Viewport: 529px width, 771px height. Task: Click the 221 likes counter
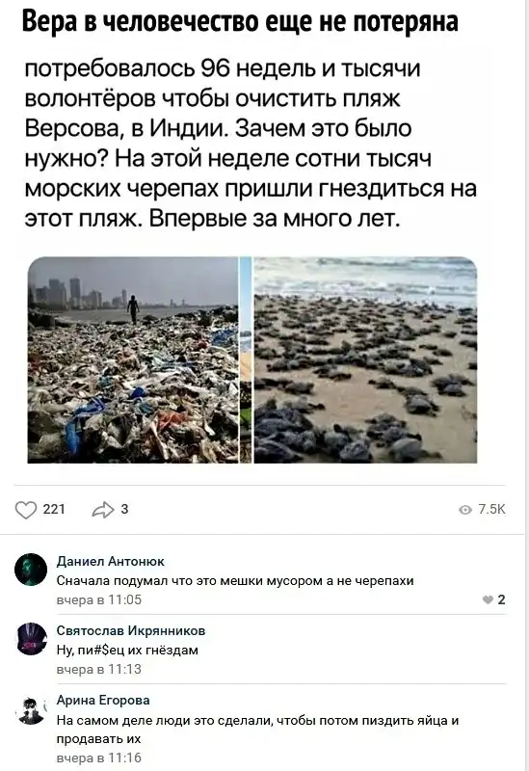point(54,510)
